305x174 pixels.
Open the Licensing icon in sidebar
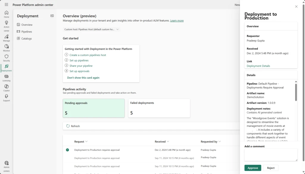[x=6, y=78]
